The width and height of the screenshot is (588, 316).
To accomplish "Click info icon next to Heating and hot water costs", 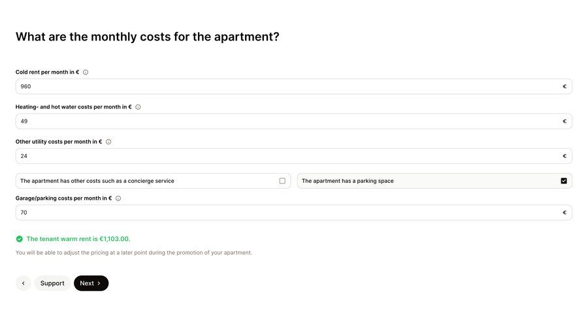I will tap(138, 107).
